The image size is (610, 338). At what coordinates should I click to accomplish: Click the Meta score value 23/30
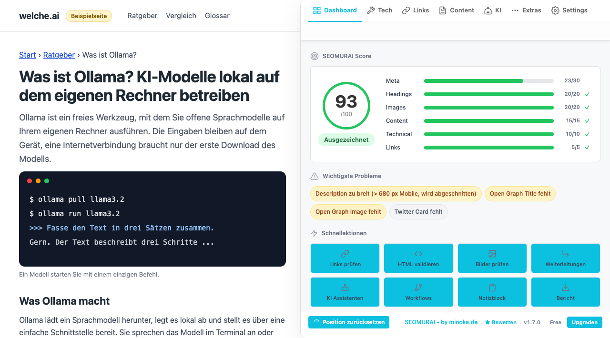tap(572, 81)
